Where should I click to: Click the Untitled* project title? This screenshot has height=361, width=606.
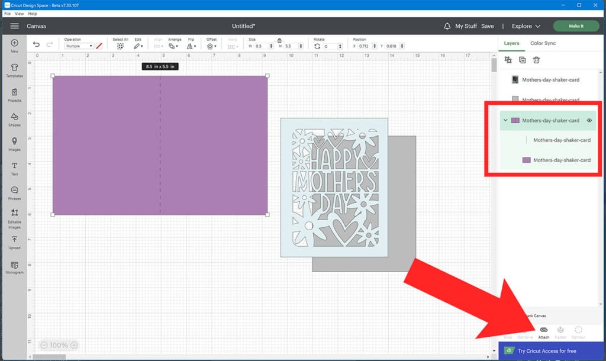pyautogui.click(x=243, y=26)
